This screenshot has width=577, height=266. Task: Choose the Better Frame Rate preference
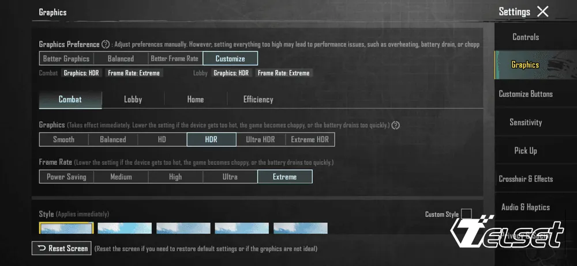coord(174,59)
